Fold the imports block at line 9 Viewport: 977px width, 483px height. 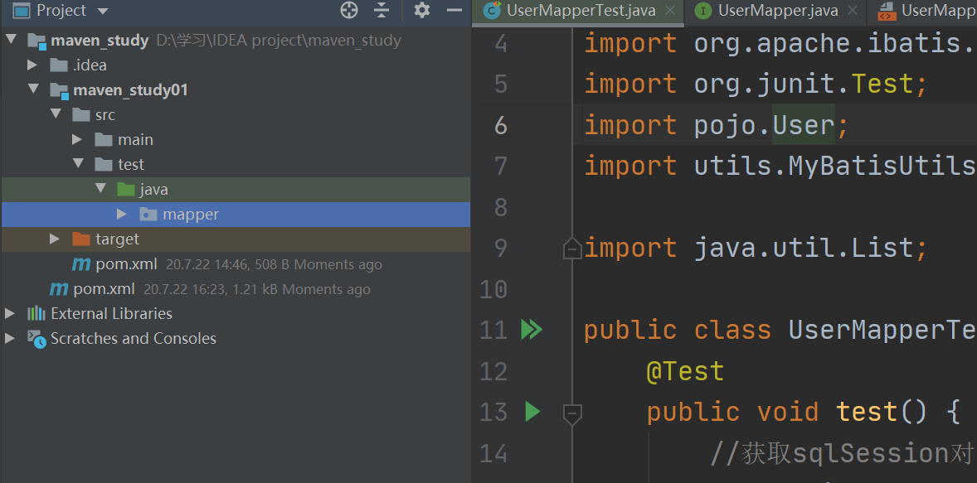tap(572, 248)
